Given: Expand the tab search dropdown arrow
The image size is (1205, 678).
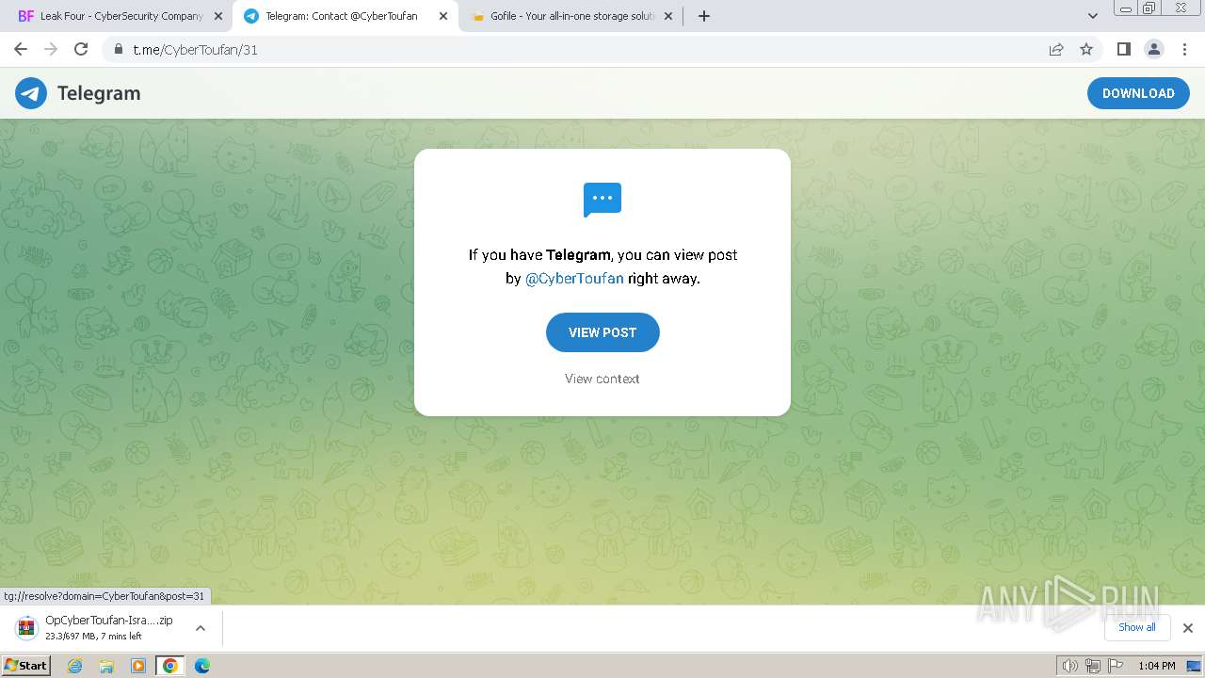Looking at the screenshot, I should (1093, 16).
